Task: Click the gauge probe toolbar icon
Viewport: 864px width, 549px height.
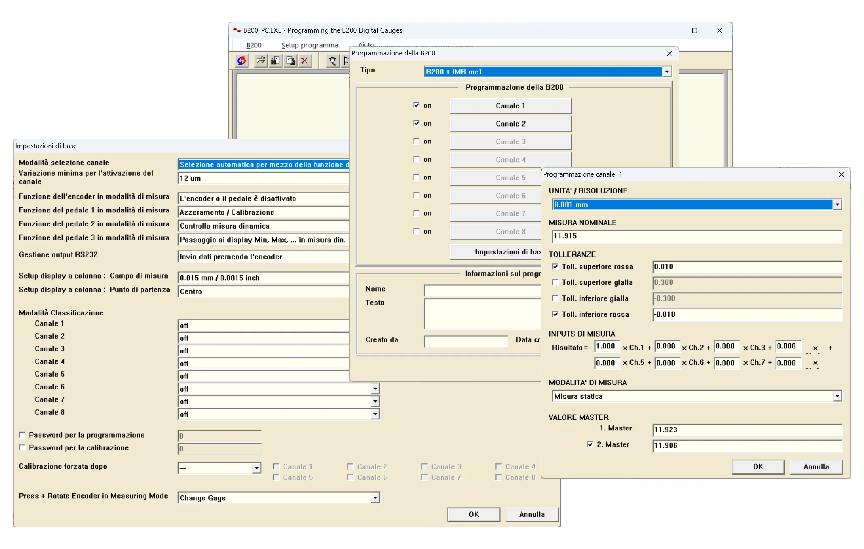Action: pos(333,61)
